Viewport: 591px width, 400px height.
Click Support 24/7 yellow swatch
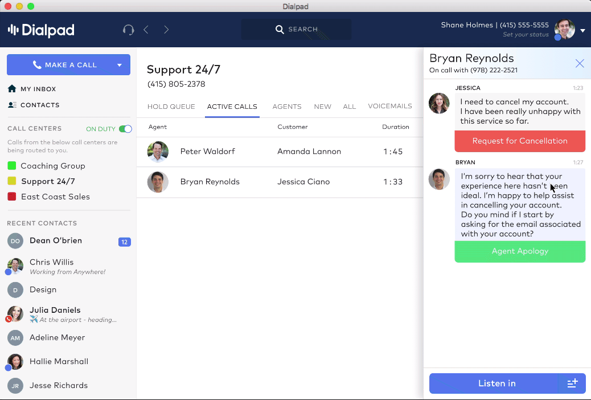[12, 181]
